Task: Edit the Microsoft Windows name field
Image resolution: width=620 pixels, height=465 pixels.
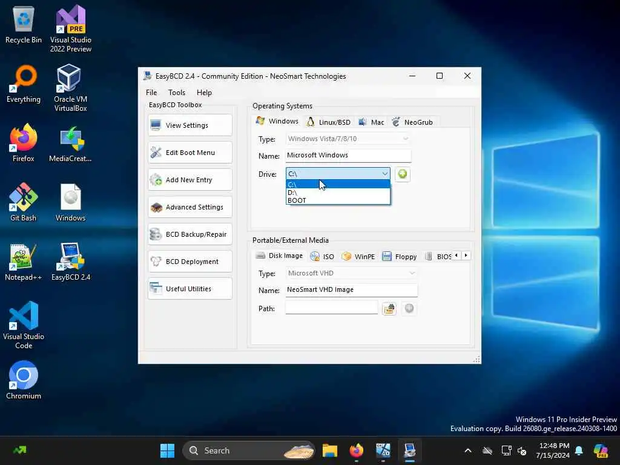Action: [348, 156]
